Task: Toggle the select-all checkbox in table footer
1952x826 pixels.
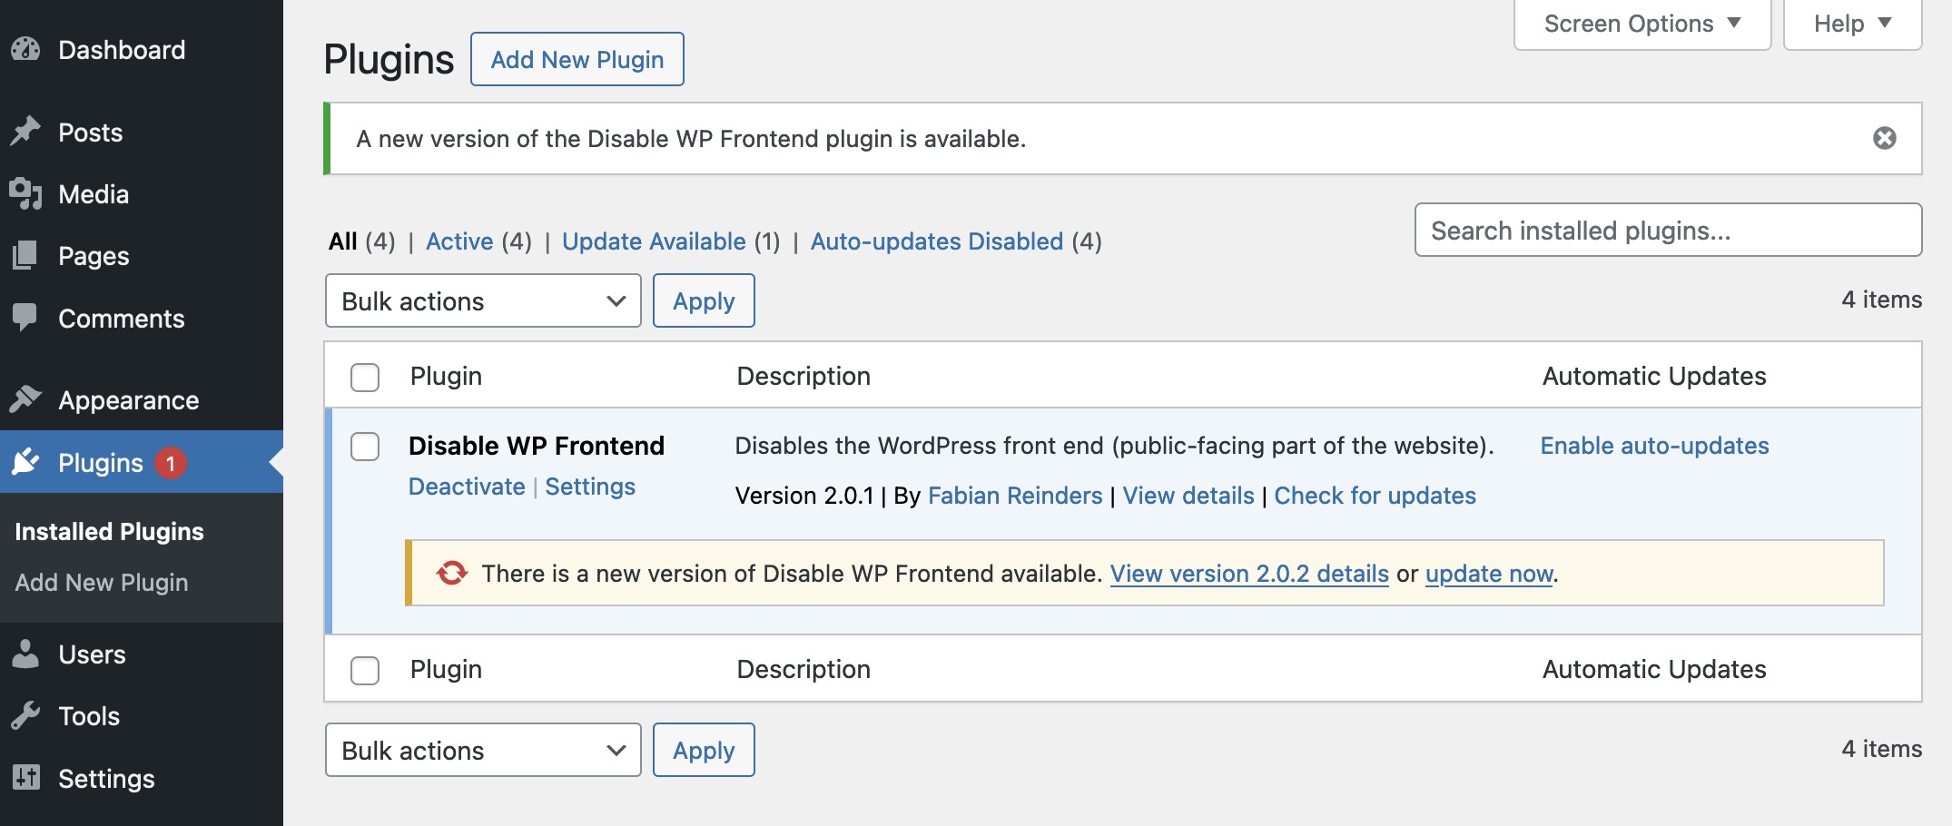Action: tap(365, 670)
